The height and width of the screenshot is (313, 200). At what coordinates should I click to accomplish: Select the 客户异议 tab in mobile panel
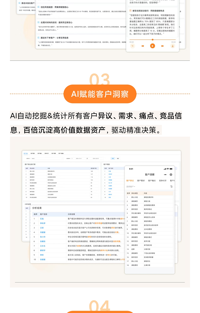(130, 181)
